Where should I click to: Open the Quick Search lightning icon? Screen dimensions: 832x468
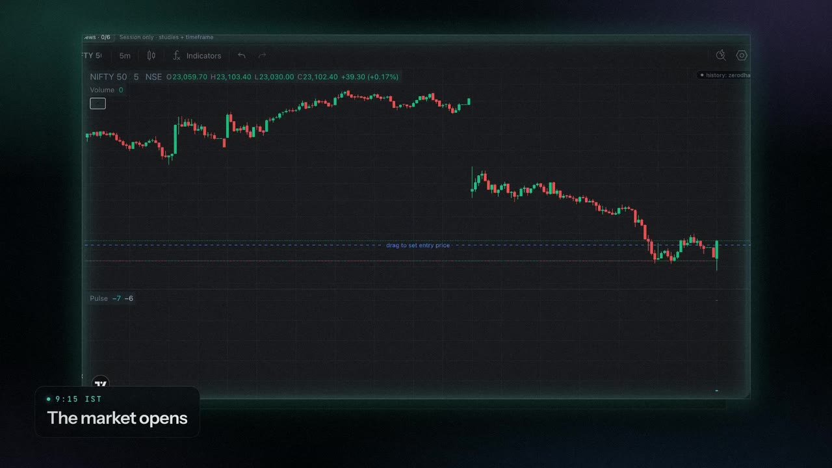pos(721,56)
